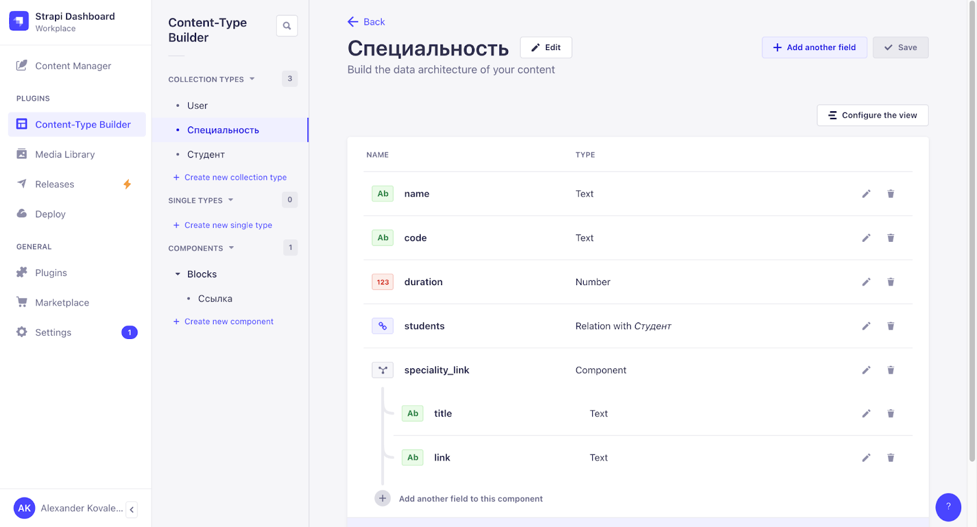
Task: Click the Releases lightning bolt icon
Action: (127, 184)
